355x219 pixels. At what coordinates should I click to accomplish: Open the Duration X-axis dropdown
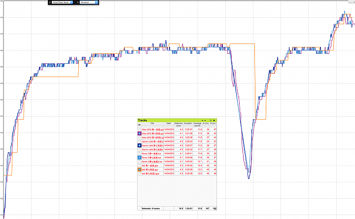[89, 2]
